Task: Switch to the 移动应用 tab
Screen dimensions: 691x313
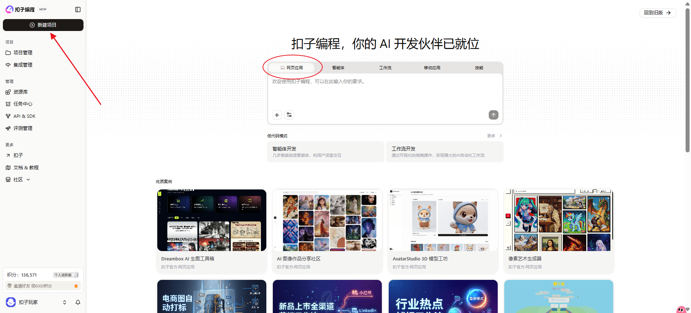Action: coord(432,68)
